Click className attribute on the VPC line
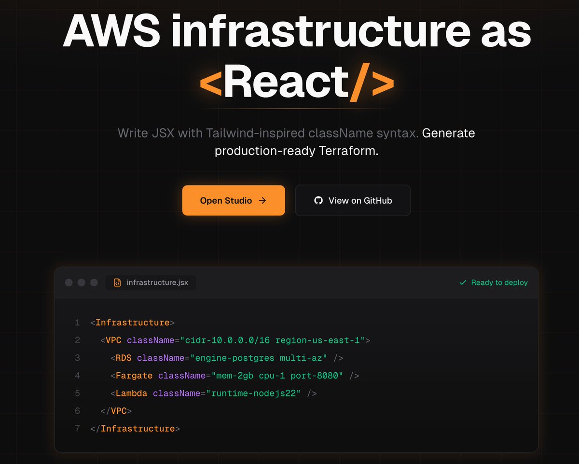The image size is (579, 464). [150, 340]
